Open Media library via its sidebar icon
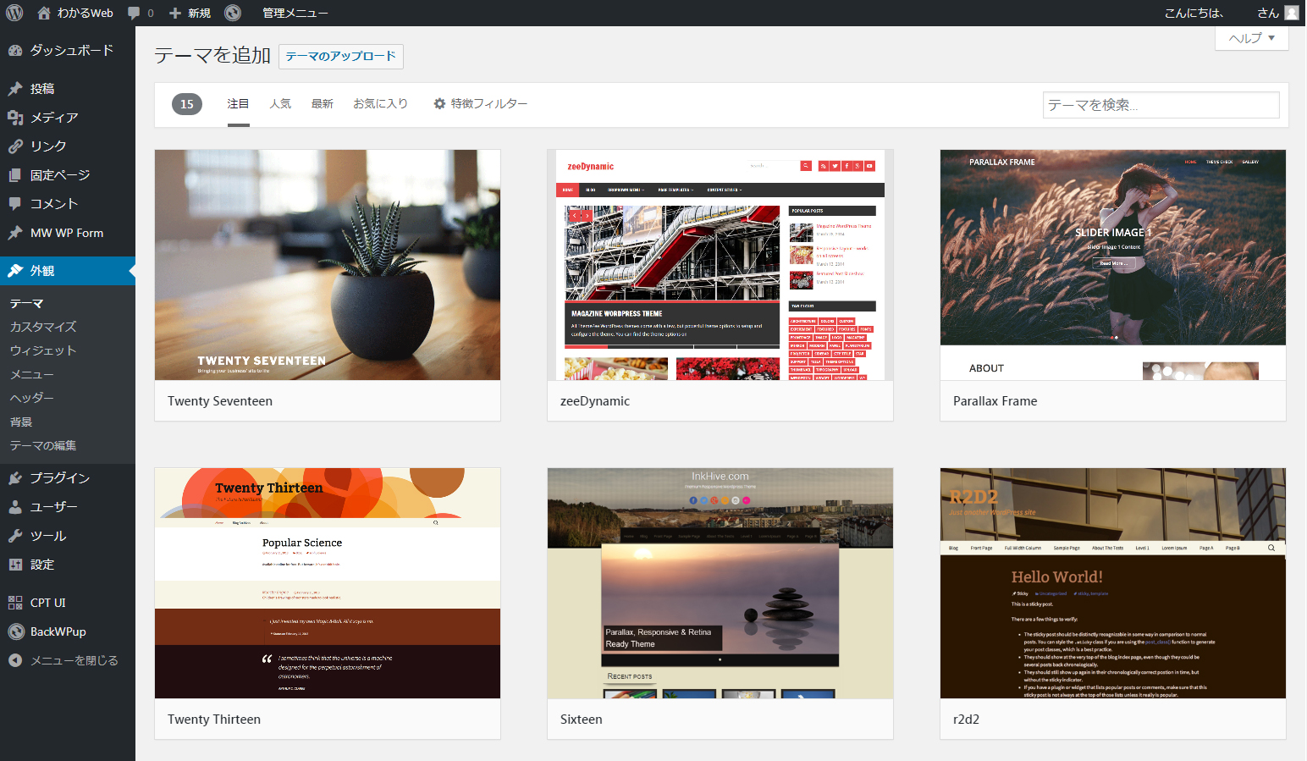The width and height of the screenshot is (1307, 761). point(15,118)
